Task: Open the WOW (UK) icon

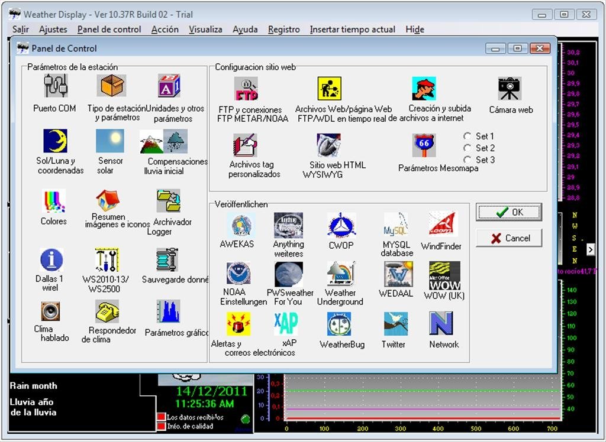Action: click(x=444, y=275)
